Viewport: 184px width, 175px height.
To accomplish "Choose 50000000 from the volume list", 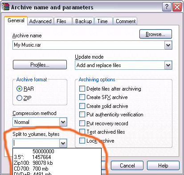I will click(57, 151).
